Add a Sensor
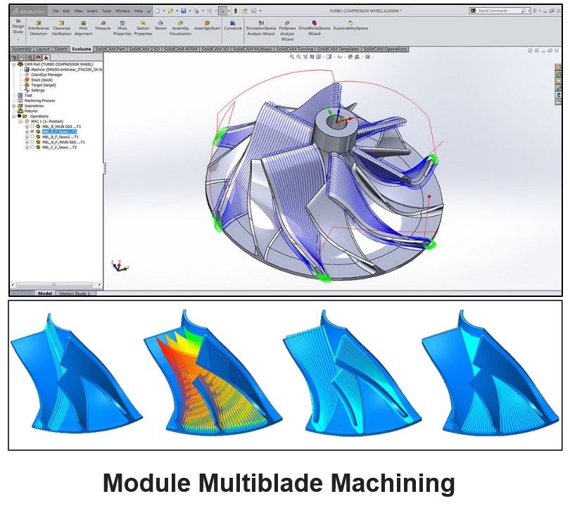The width and height of the screenshot is (570, 520). 160,25
